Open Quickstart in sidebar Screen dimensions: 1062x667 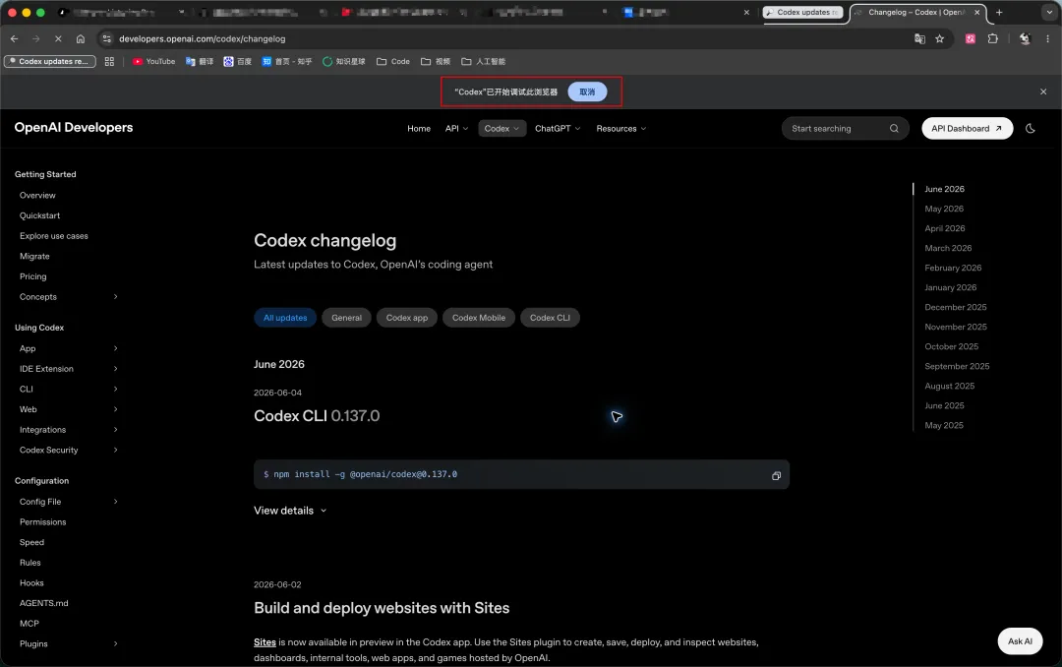(x=39, y=215)
